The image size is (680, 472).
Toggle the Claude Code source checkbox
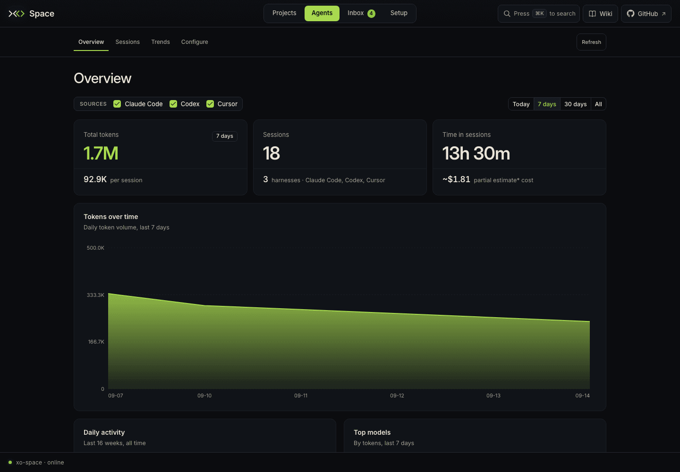tap(117, 104)
